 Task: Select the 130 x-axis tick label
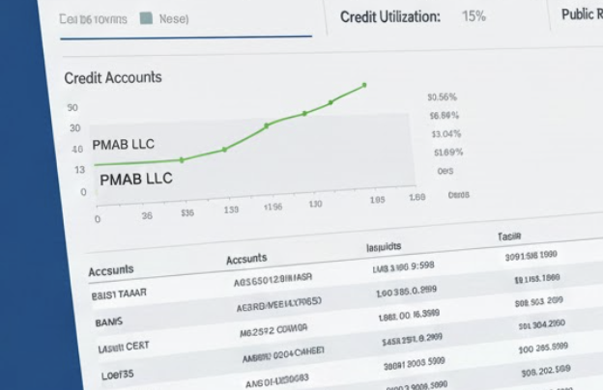point(315,204)
